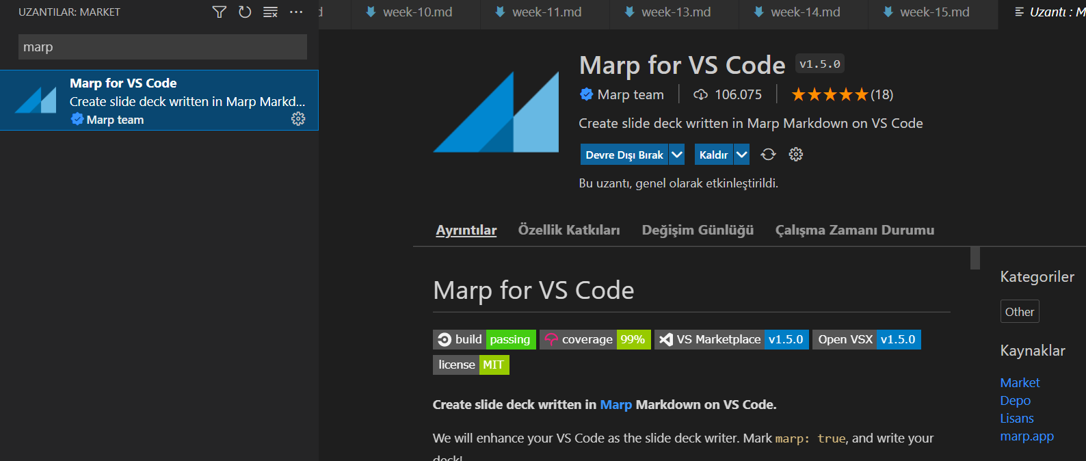Click the Kaynaklar heading
Viewport: 1086px width, 461px height.
(1033, 351)
